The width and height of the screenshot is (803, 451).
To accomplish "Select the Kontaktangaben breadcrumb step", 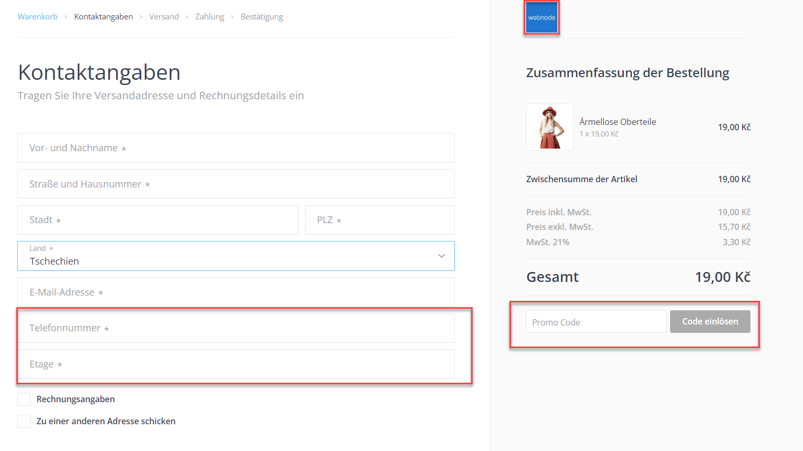I will tap(103, 17).
